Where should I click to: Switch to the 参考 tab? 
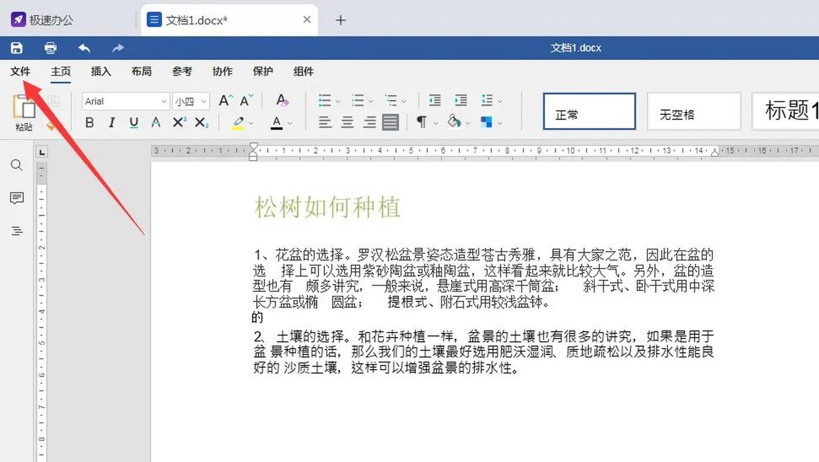tap(182, 72)
